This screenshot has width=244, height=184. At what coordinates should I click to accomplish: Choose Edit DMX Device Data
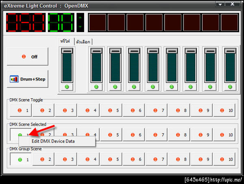coord(57,141)
